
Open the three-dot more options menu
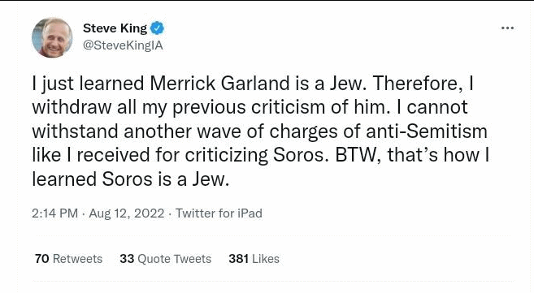pos(507,28)
